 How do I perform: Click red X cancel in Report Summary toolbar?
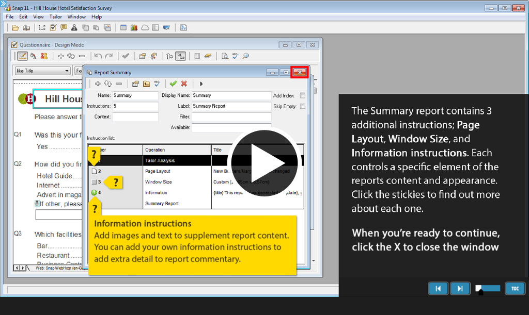[184, 84]
